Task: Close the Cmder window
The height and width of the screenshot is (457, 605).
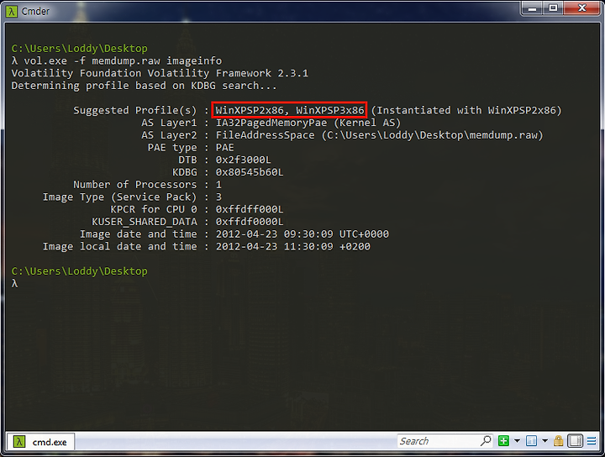Action: coord(582,8)
